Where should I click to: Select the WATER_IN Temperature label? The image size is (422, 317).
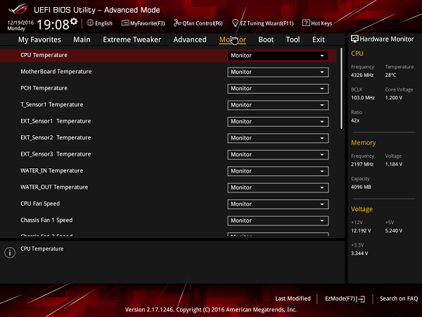pyautogui.click(x=51, y=170)
